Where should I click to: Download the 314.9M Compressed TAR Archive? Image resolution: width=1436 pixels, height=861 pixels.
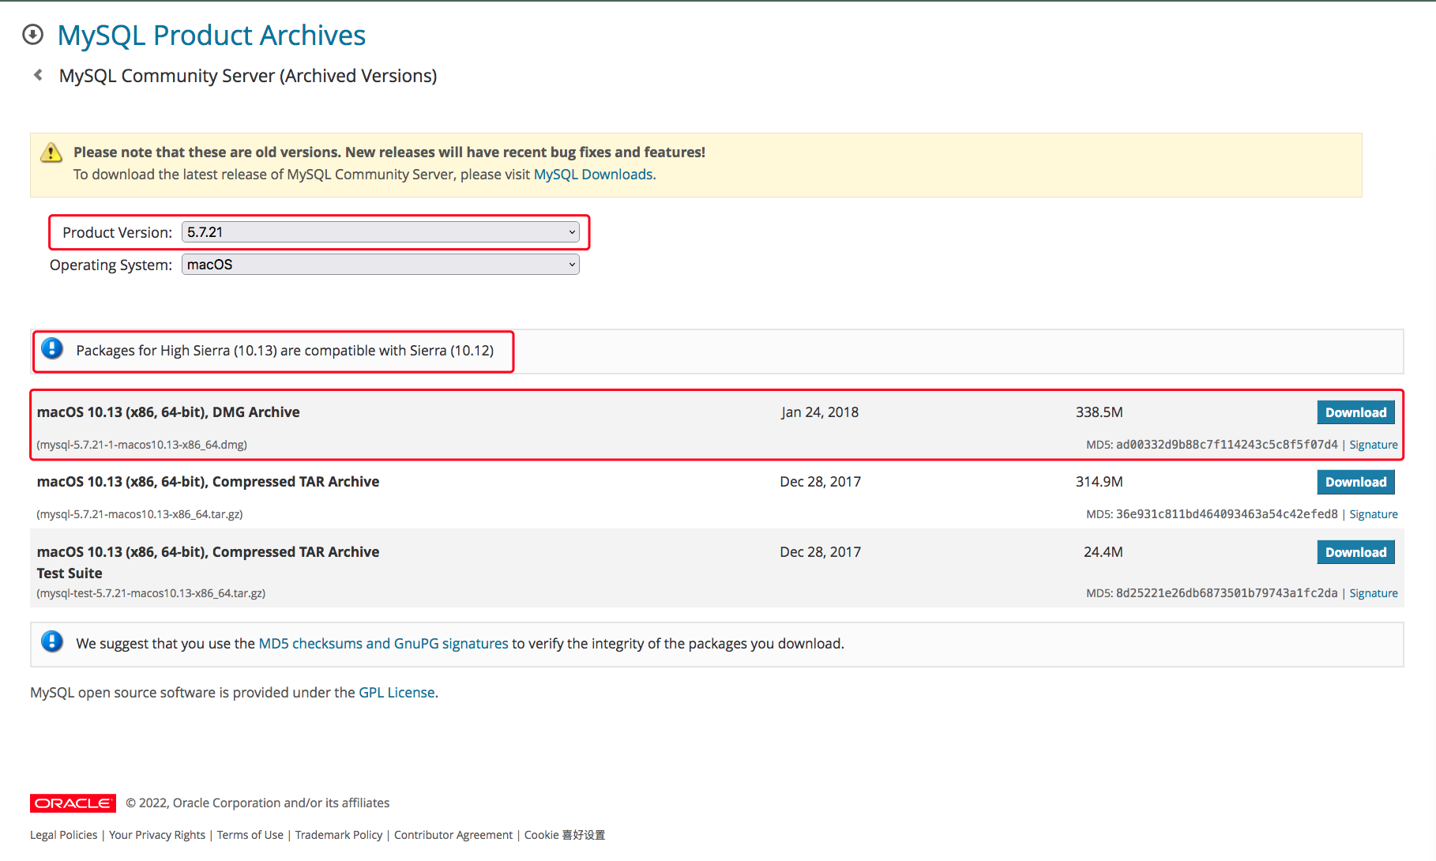click(x=1355, y=482)
